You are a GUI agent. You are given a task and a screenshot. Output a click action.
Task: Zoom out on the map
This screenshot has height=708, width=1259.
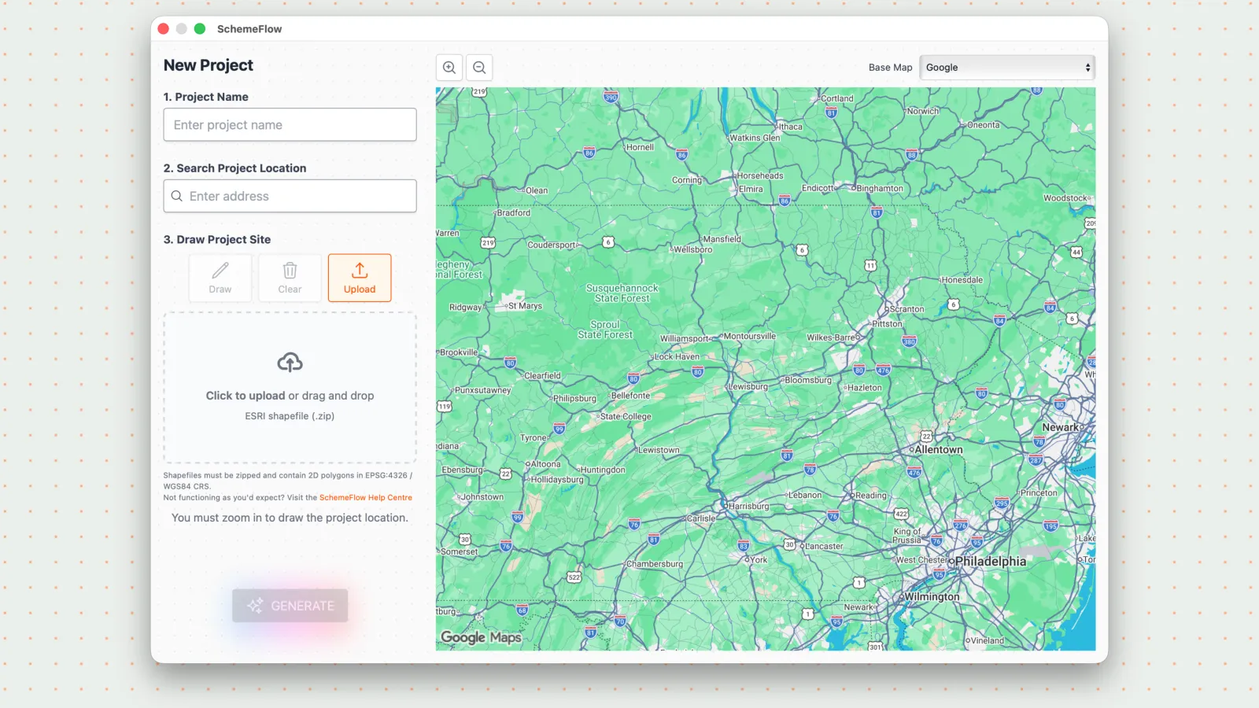point(479,68)
